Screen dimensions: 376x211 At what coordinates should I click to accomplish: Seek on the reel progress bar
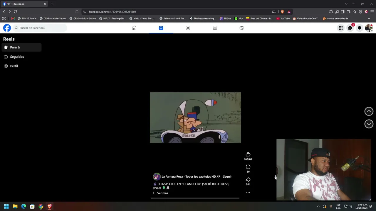(x=195, y=198)
